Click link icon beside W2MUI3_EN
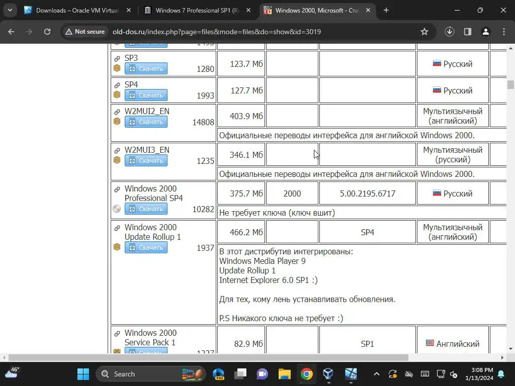The width and height of the screenshot is (515, 386). tap(117, 150)
